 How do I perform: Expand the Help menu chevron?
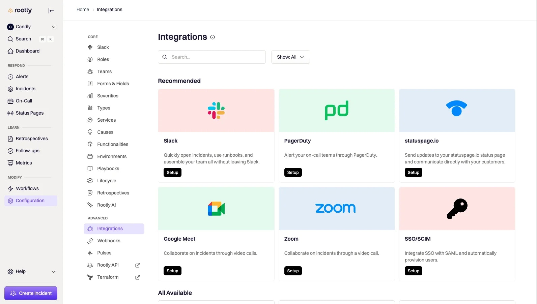pos(54,272)
